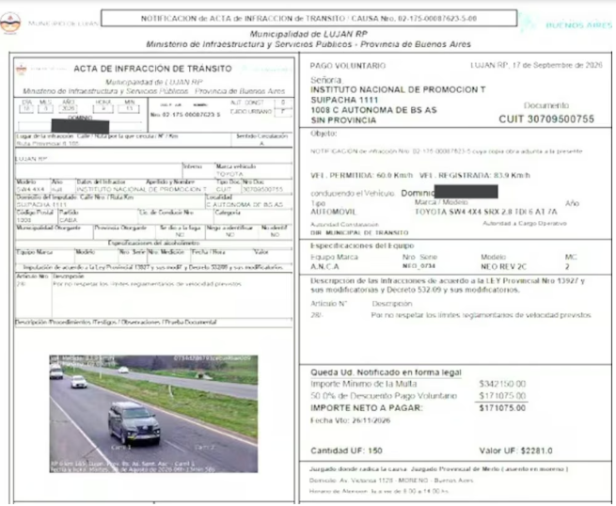Click the NEO REV 2C equipment model
616x506 pixels.
pyautogui.click(x=503, y=267)
